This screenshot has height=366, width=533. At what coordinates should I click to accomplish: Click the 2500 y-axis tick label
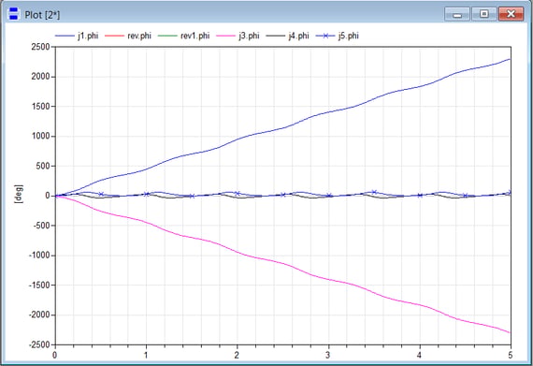pos(40,47)
